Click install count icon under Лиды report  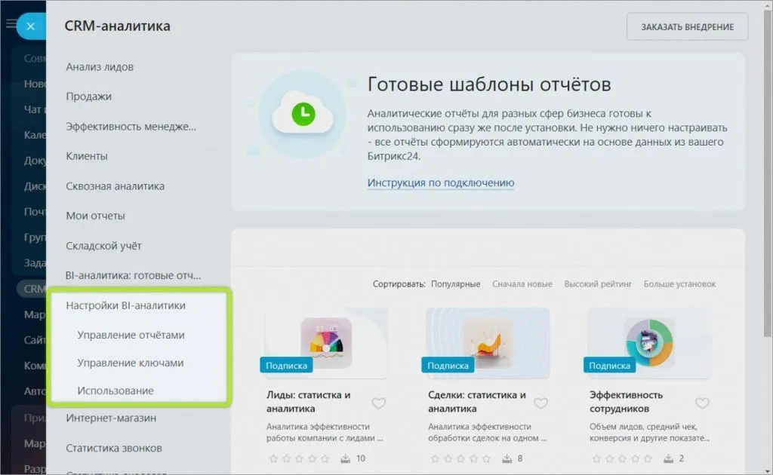[x=346, y=458]
